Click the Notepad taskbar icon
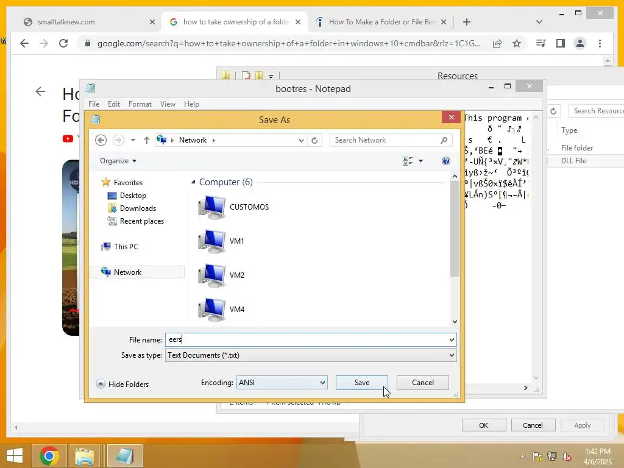 (x=124, y=456)
